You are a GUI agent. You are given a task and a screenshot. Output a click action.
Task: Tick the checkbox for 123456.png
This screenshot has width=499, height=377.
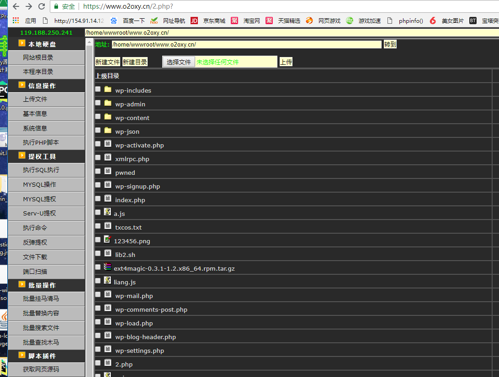[x=98, y=240]
